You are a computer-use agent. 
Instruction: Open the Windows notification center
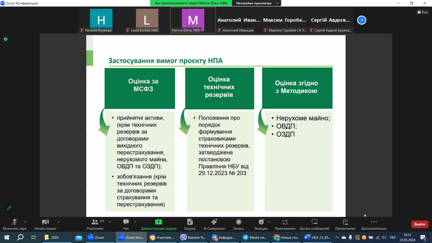(424, 237)
